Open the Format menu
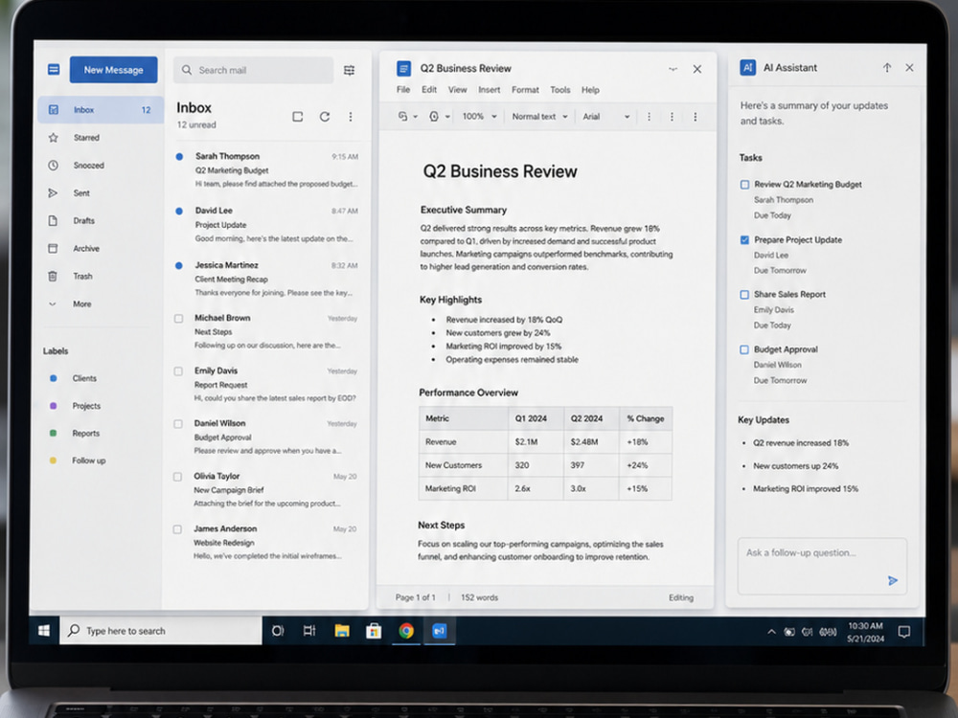 point(525,90)
